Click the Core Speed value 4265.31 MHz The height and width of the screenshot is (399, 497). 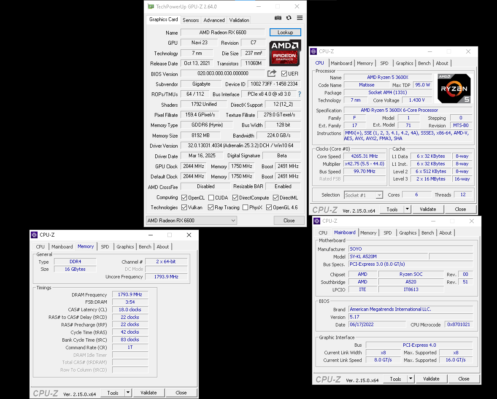click(365, 156)
